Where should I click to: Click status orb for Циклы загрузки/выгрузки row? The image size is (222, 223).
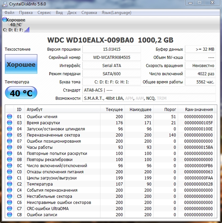10,178
